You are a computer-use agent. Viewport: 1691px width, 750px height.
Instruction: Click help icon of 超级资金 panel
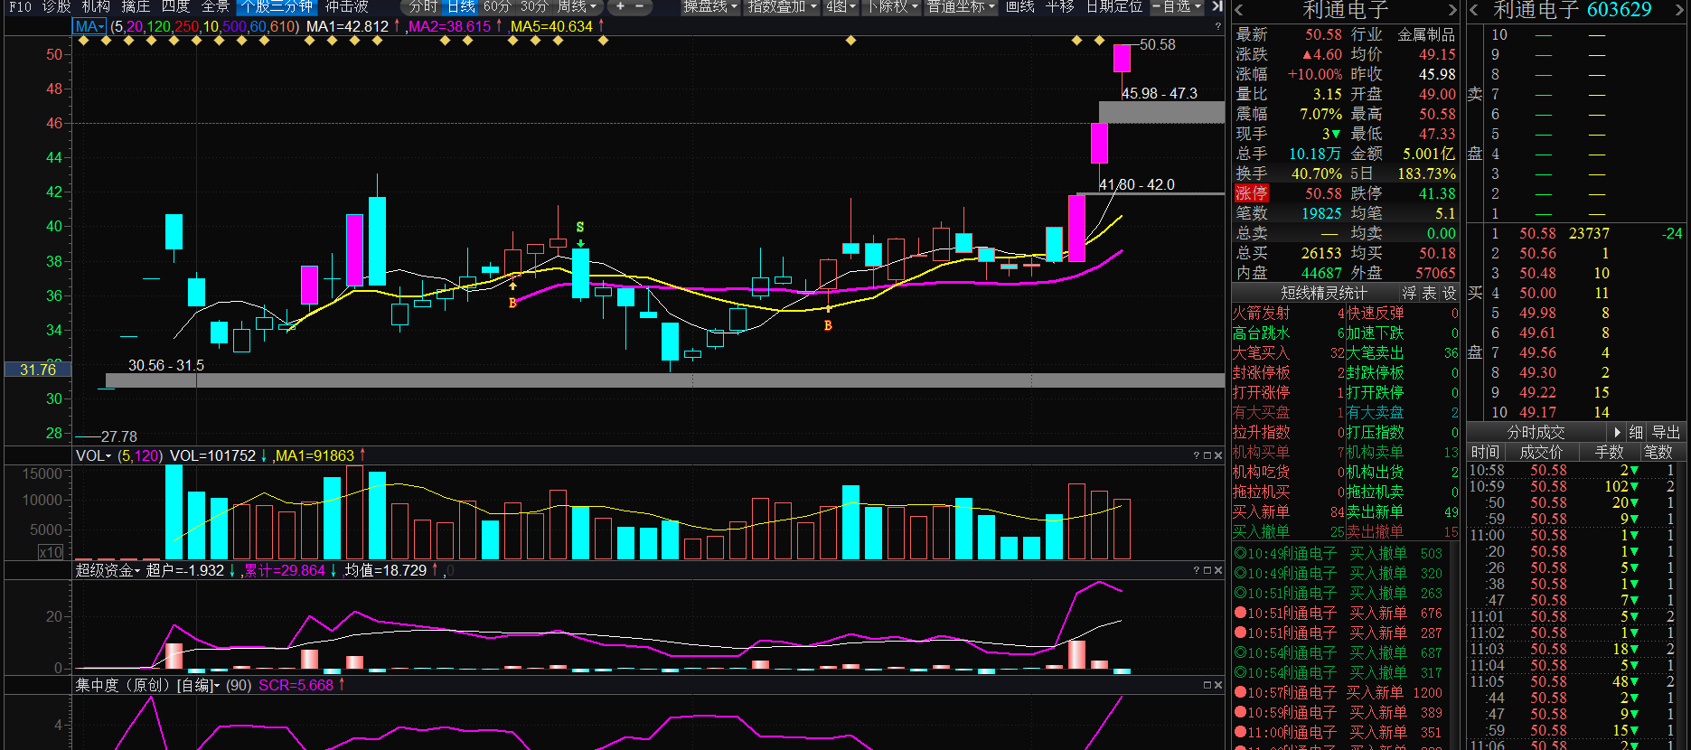[x=1196, y=570]
